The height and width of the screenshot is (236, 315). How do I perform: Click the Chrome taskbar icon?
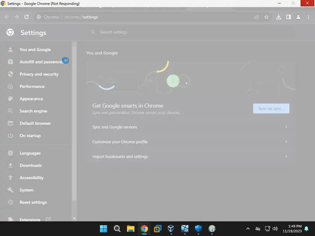[144, 229]
